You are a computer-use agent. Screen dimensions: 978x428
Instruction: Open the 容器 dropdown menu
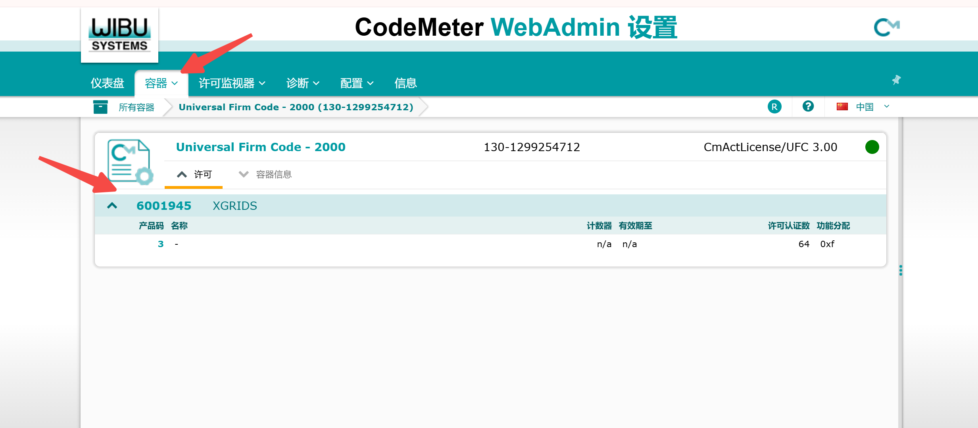(161, 83)
